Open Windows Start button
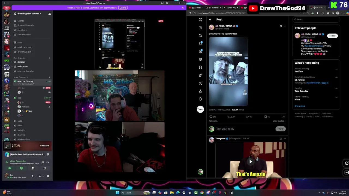 117,193
